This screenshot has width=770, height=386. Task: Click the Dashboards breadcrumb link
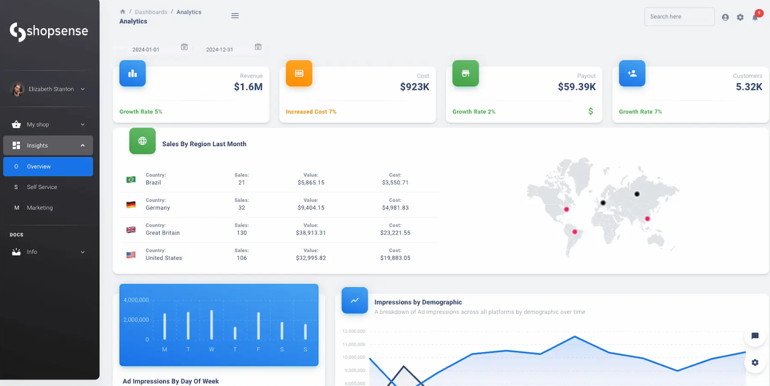point(151,12)
